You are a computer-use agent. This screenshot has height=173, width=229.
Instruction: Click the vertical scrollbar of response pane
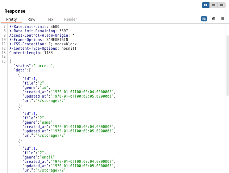click(x=228, y=66)
